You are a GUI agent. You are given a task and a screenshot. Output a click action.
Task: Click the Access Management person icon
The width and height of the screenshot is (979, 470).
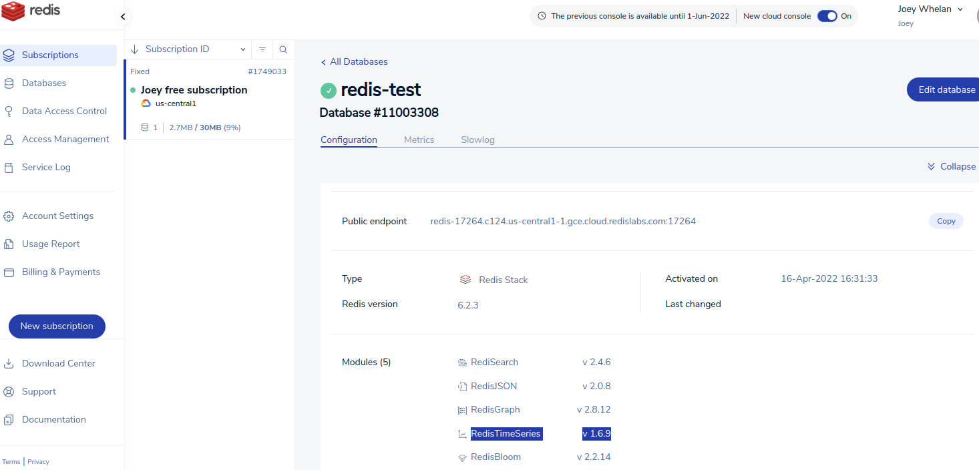[x=9, y=140]
